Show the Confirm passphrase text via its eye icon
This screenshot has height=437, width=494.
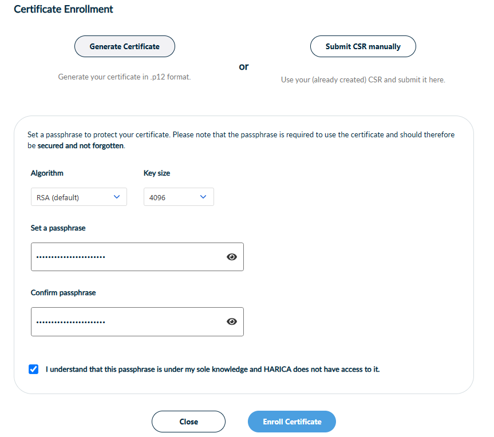[232, 321]
